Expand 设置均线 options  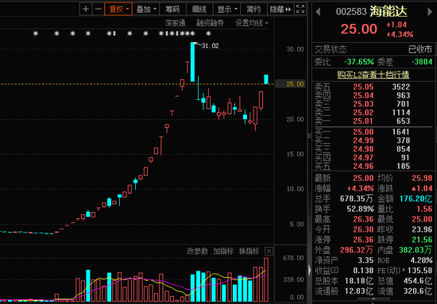252,23
